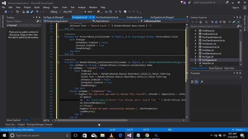Toggle Alphabetical view in Properties panel
This screenshot has height=139, width=248.
[196, 82]
